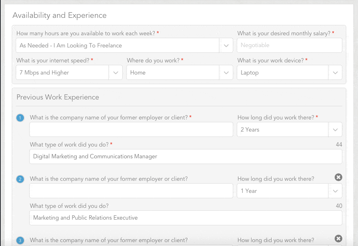Click the chevron arrow beside Laptop
This screenshot has width=358, height=246.
(335, 73)
